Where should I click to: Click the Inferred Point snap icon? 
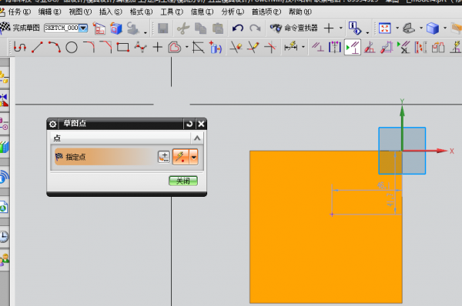coord(181,157)
